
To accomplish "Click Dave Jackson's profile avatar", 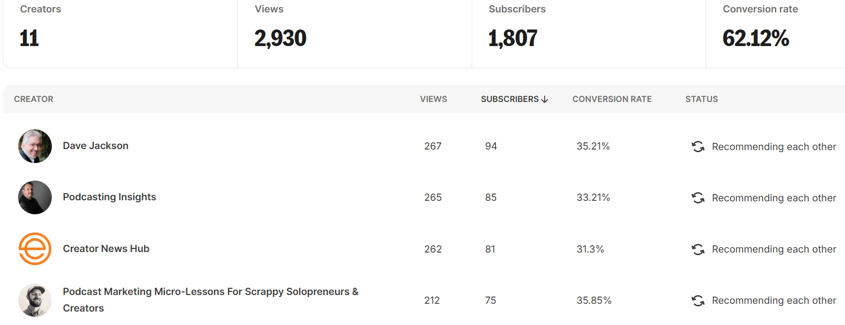I will (x=35, y=146).
